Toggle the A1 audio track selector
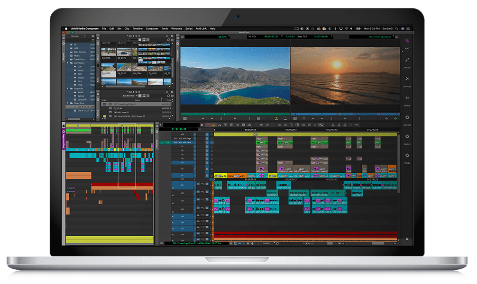This screenshot has width=477, height=284. coord(183,185)
